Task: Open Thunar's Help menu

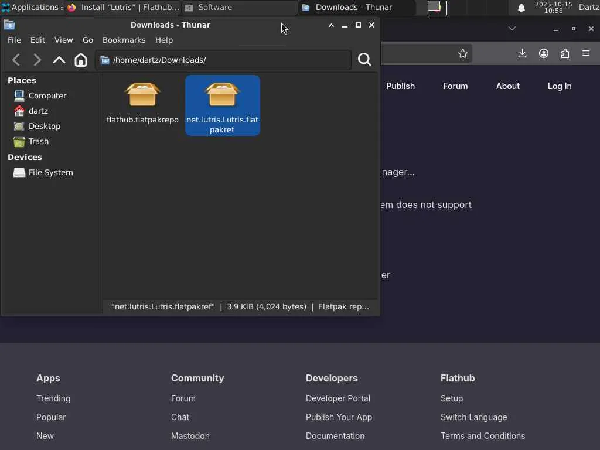Action: pyautogui.click(x=164, y=40)
